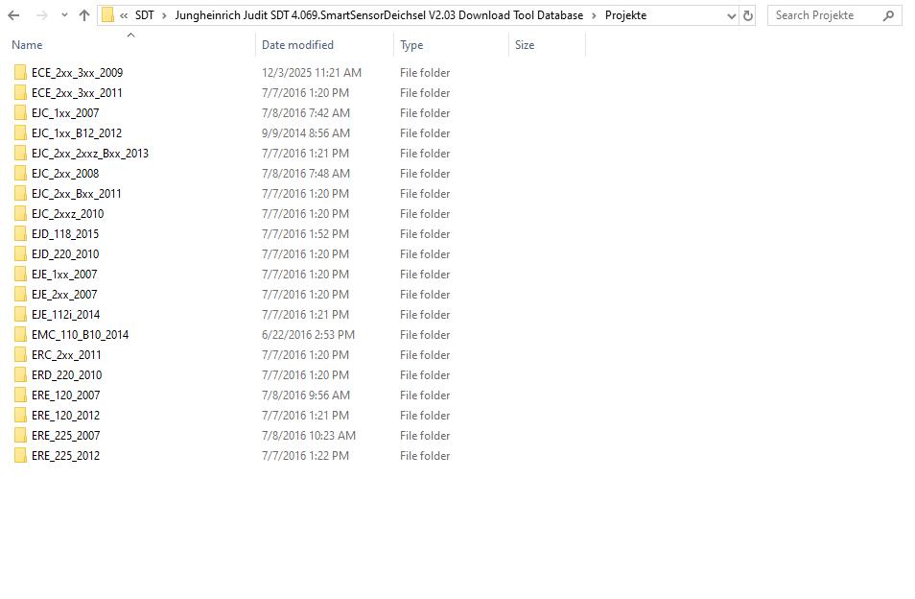
Task: Click the EJC_2xx_2xxz_Bxx_2013 folder name
Action: 90,154
